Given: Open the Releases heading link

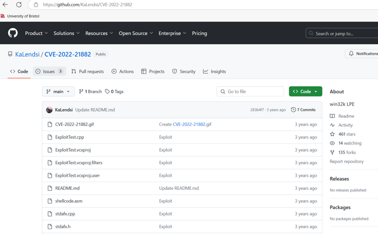Looking at the screenshot, I should pyautogui.click(x=339, y=179).
